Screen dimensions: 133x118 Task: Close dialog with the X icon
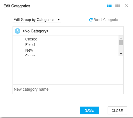pos(126,6)
